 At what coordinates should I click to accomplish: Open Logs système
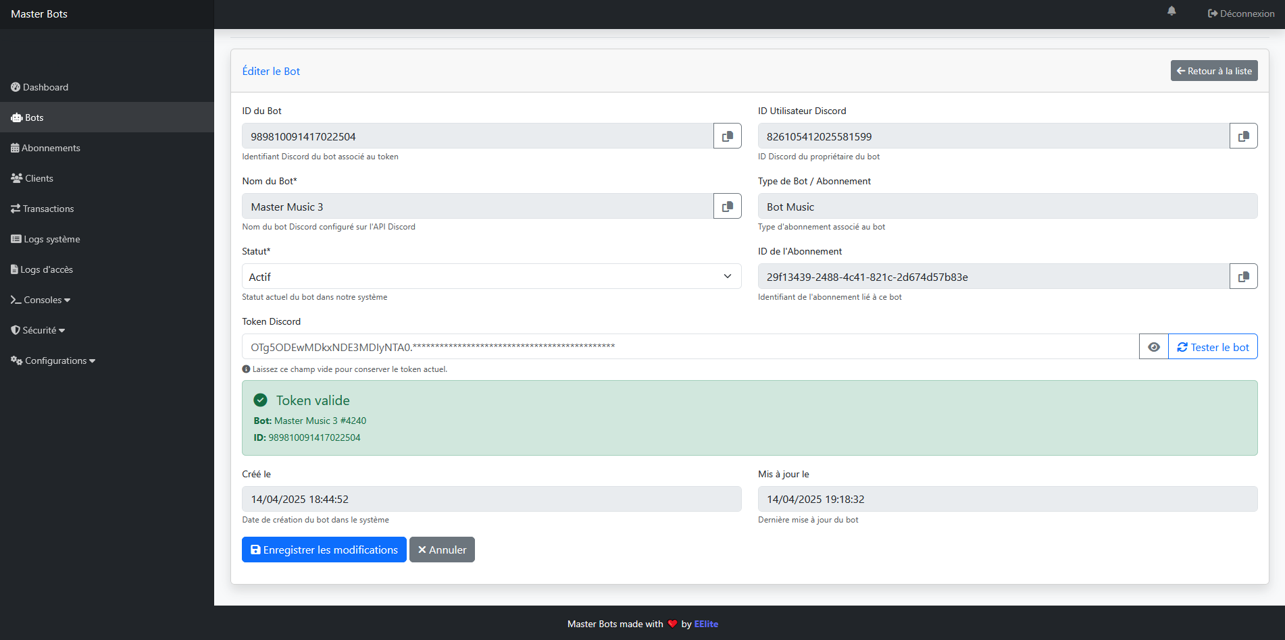point(51,239)
